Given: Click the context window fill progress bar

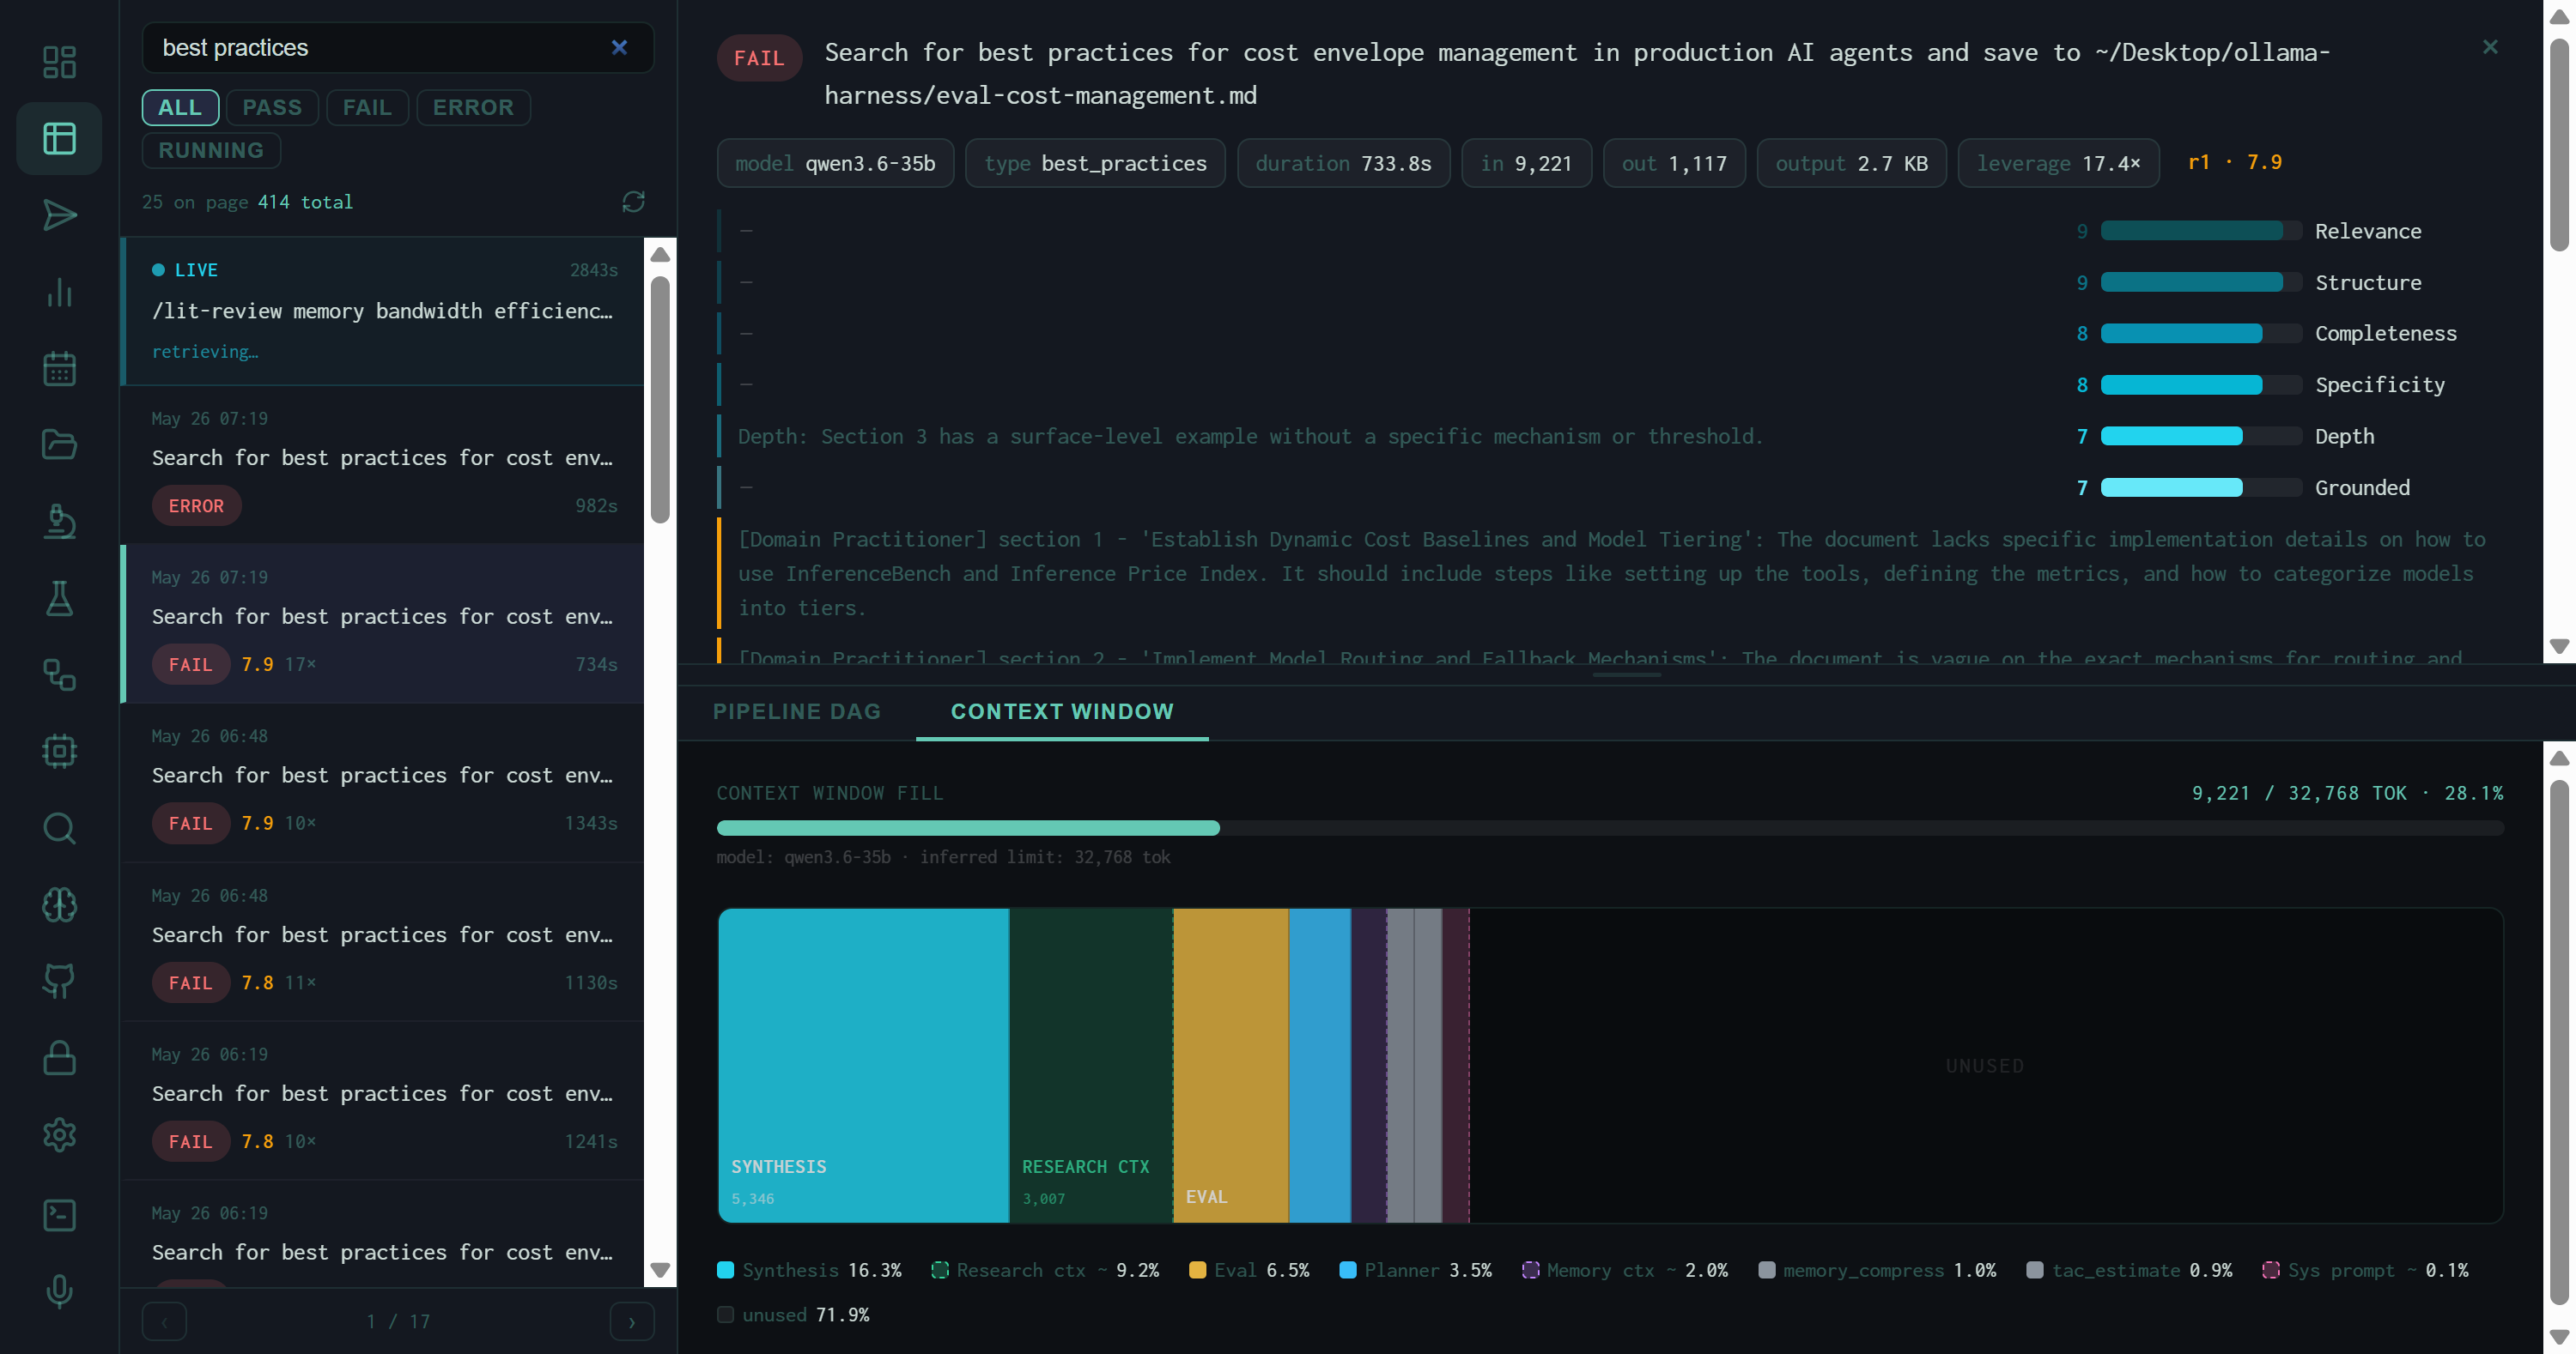Looking at the screenshot, I should [x=1610, y=827].
